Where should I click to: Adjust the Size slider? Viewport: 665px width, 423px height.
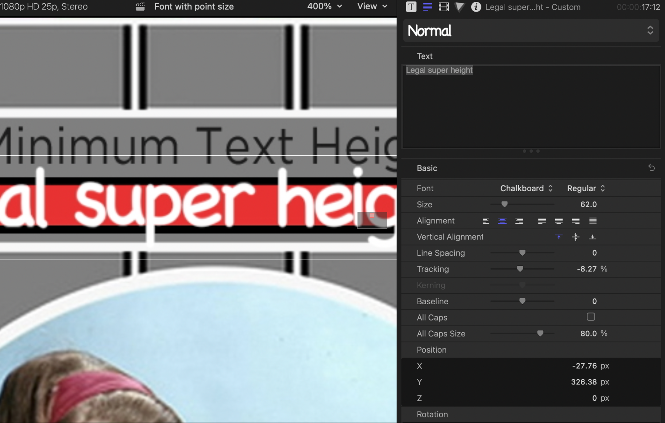(505, 204)
